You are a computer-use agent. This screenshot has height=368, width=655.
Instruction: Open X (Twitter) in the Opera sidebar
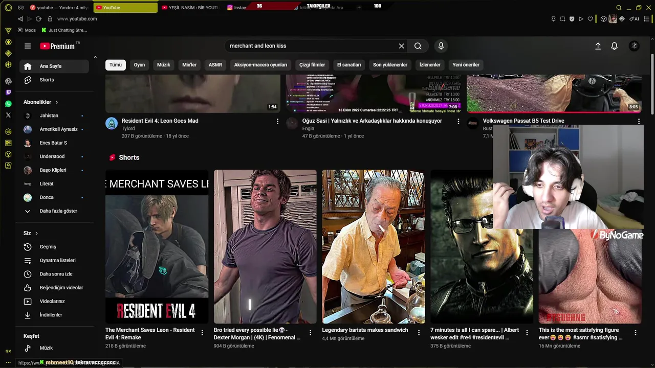point(8,115)
